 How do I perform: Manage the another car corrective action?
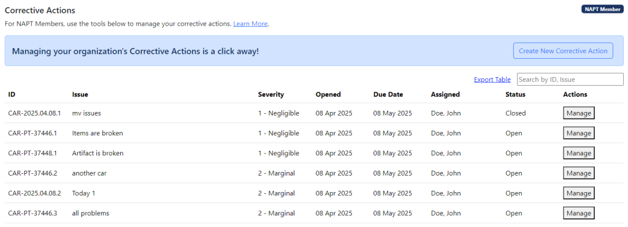(x=579, y=173)
